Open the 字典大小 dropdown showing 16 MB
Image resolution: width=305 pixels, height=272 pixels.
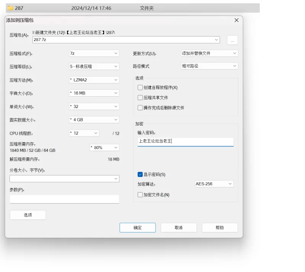pos(94,93)
